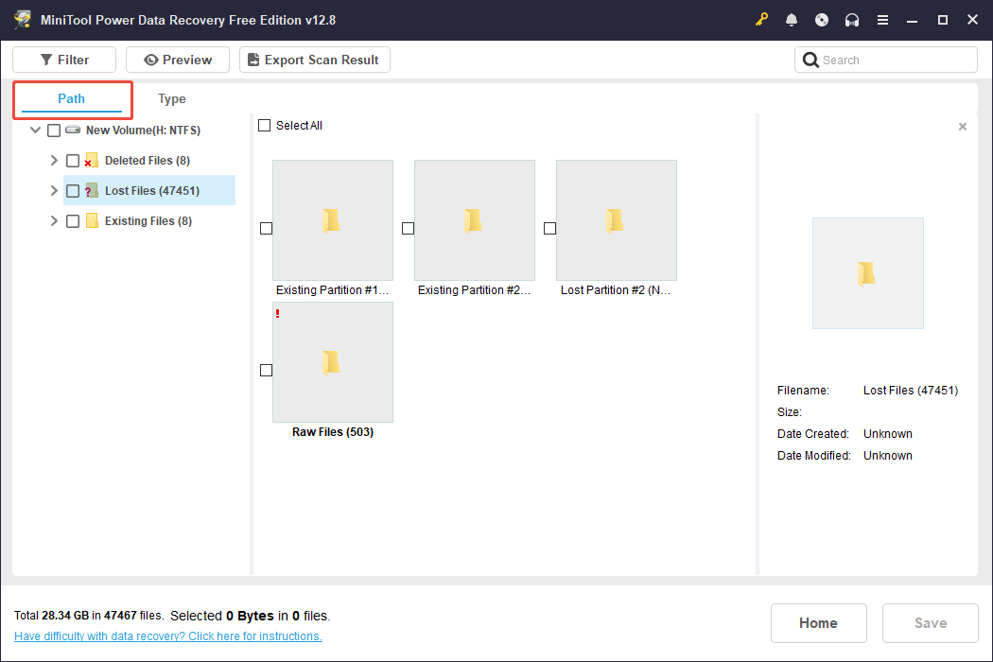Switch to the Type tab
The image size is (993, 662).
pyautogui.click(x=172, y=98)
